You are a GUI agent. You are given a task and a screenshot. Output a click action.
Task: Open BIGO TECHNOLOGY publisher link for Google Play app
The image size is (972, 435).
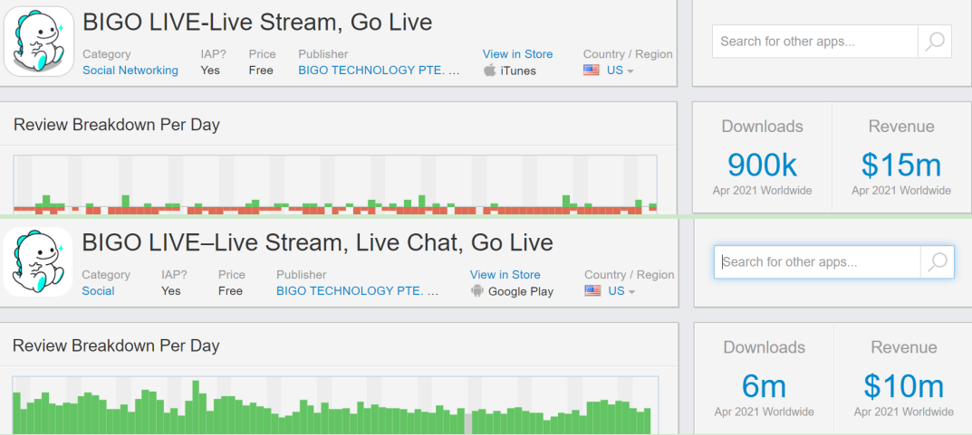(x=357, y=291)
